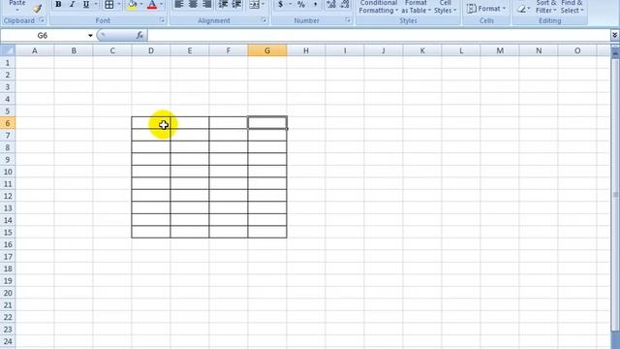The width and height of the screenshot is (620, 349).
Task: Launch Font dialog launcher
Action: coord(162,20)
